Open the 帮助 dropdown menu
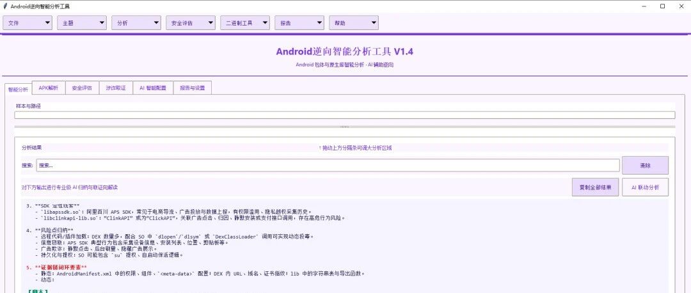 point(353,23)
